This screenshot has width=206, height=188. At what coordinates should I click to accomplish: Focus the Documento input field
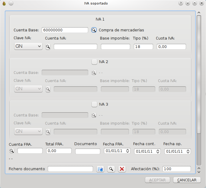click(x=88, y=151)
